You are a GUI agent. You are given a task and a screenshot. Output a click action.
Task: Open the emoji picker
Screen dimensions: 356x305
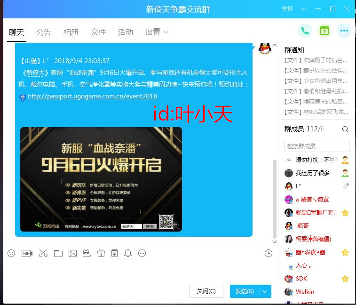tap(11, 253)
